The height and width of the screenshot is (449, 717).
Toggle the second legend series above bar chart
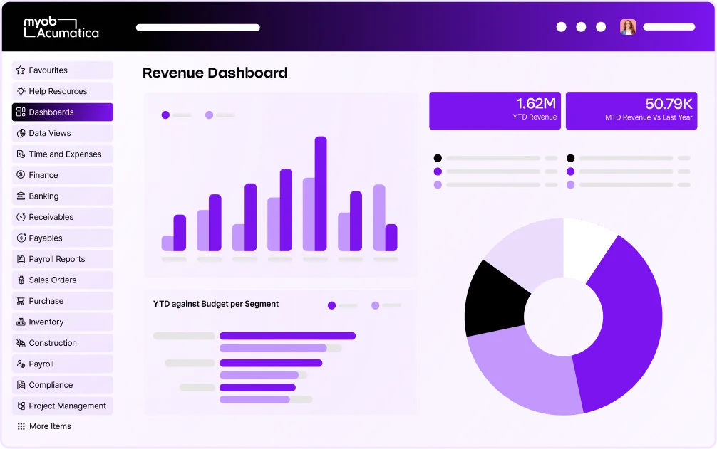pyautogui.click(x=210, y=115)
